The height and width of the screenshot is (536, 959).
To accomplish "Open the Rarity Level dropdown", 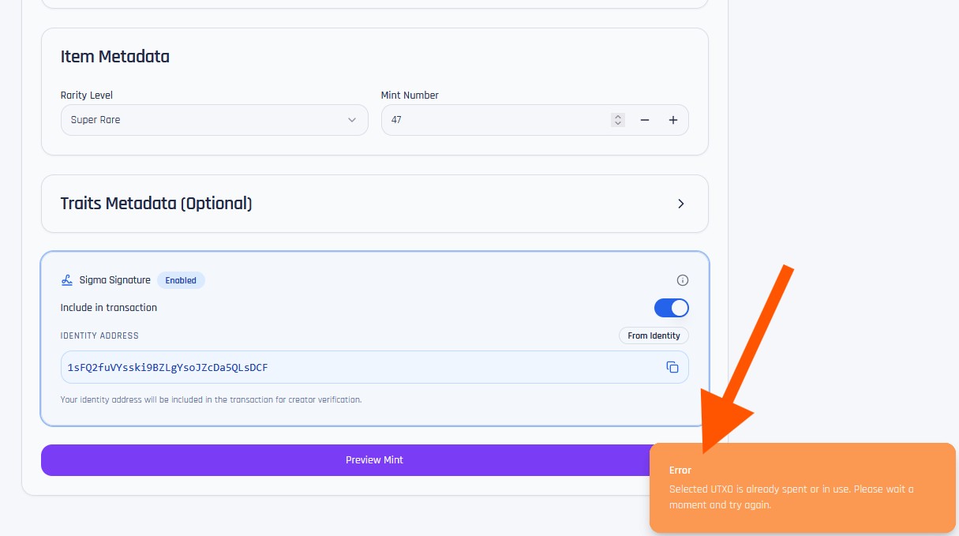I will 214,120.
